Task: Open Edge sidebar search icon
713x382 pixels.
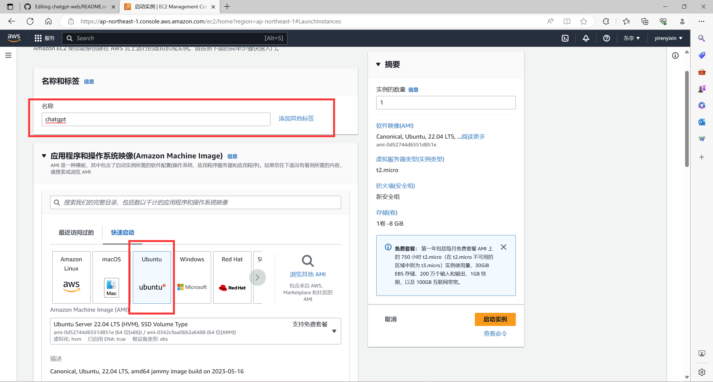Action: [702, 38]
